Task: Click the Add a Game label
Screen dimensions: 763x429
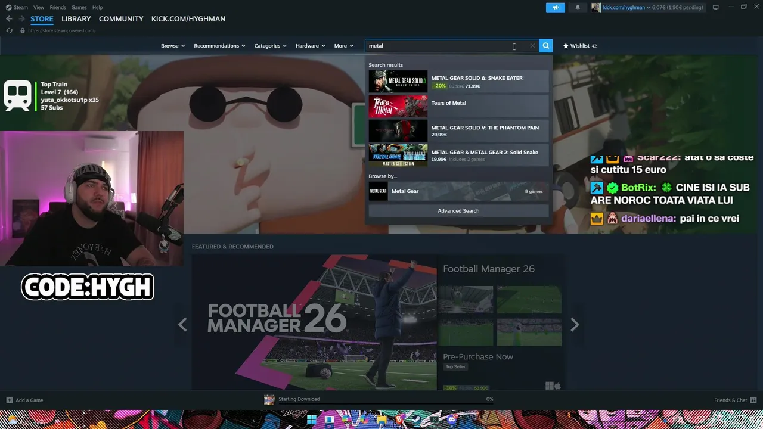Action: coord(29,400)
